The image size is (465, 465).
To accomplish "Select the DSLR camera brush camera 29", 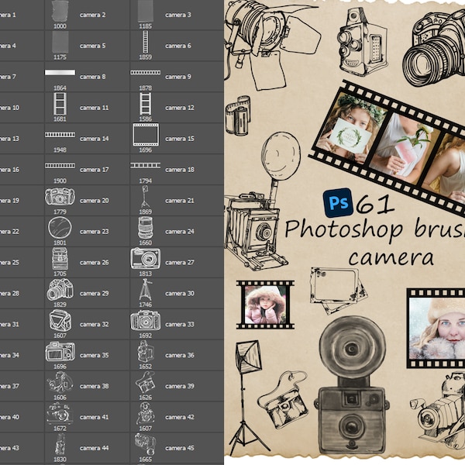I will [x=87, y=293].
